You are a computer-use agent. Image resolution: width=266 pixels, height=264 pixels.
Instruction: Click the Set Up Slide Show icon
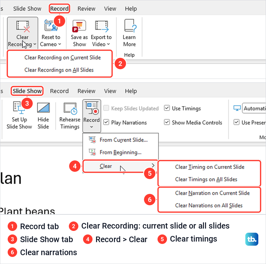(x=19, y=108)
